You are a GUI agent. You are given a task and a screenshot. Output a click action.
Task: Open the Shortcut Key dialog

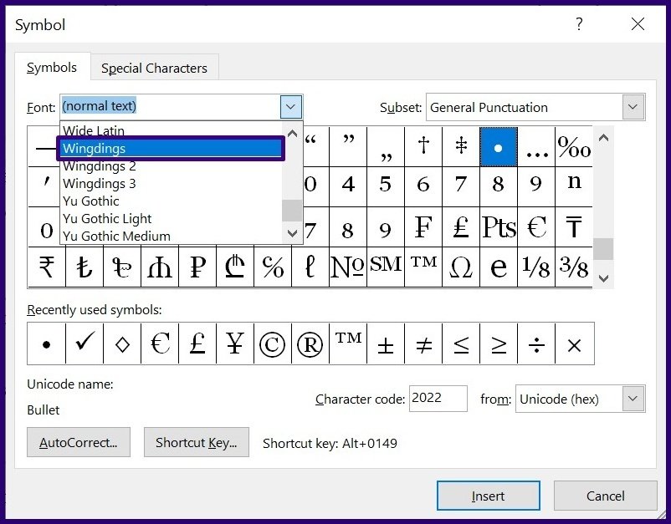[x=196, y=442]
